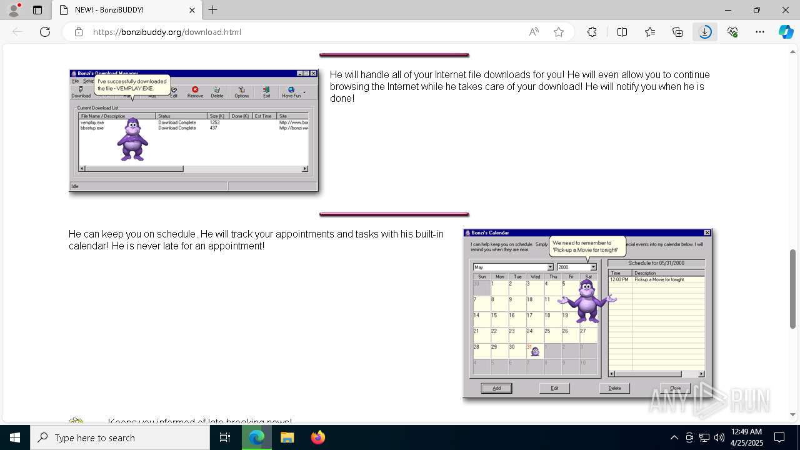Open a new tab with plus button

pyautogui.click(x=213, y=10)
